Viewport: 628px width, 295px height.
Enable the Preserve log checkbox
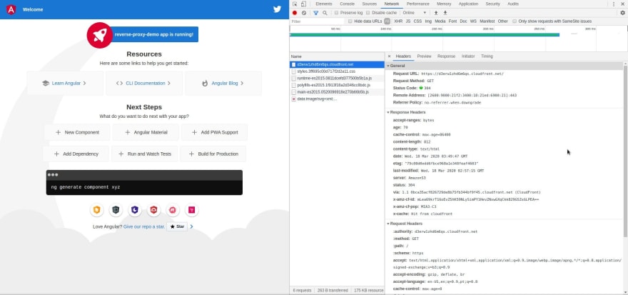click(x=336, y=13)
